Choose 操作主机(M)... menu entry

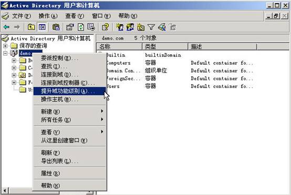coord(69,99)
